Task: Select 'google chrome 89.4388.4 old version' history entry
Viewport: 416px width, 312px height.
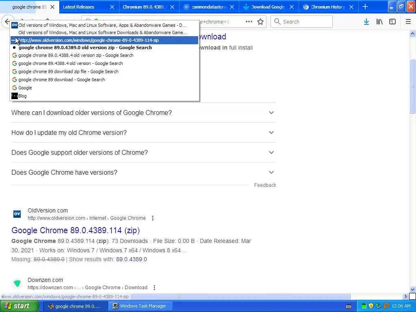Action: coord(104,63)
